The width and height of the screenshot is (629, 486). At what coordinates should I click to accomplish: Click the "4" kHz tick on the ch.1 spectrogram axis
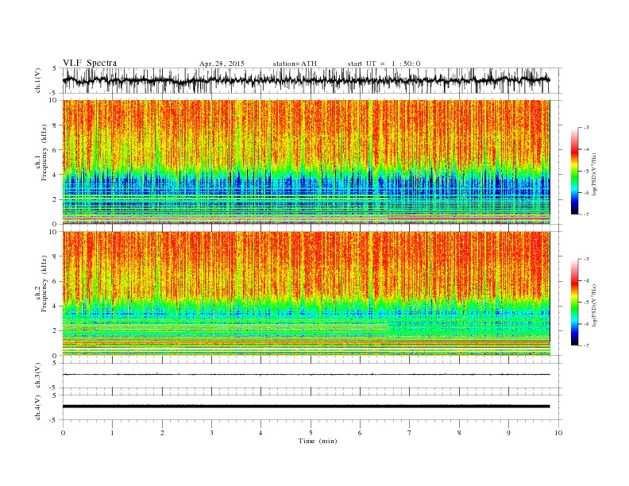56,175
